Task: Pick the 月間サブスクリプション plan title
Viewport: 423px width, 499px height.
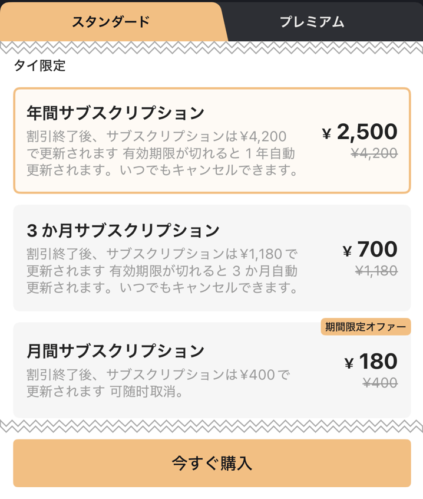Action: tap(115, 351)
